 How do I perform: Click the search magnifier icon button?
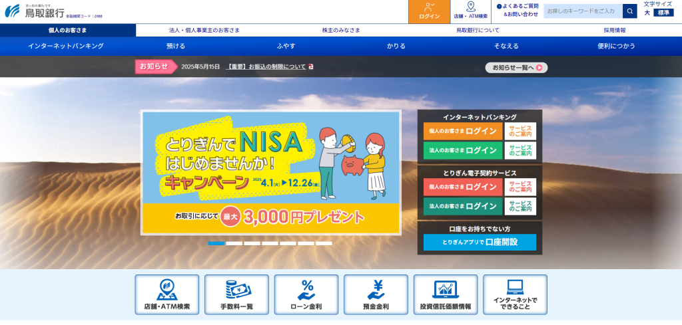point(629,11)
